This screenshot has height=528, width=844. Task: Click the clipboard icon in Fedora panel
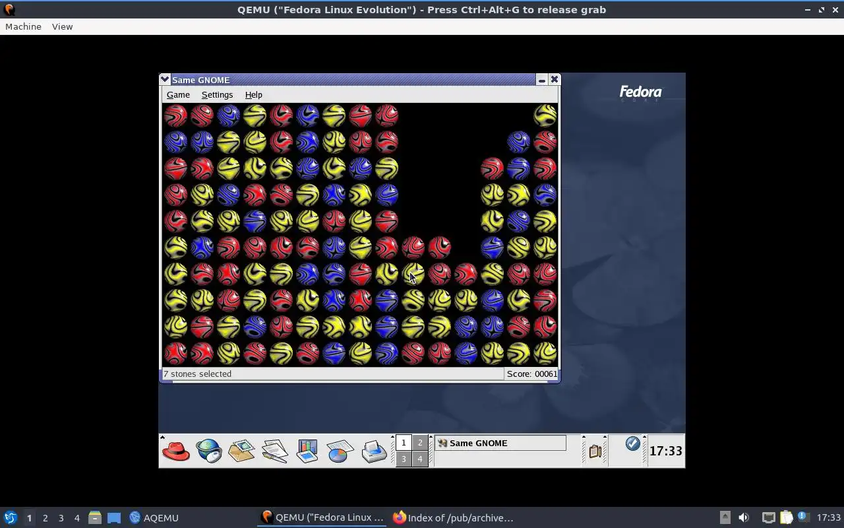point(595,451)
